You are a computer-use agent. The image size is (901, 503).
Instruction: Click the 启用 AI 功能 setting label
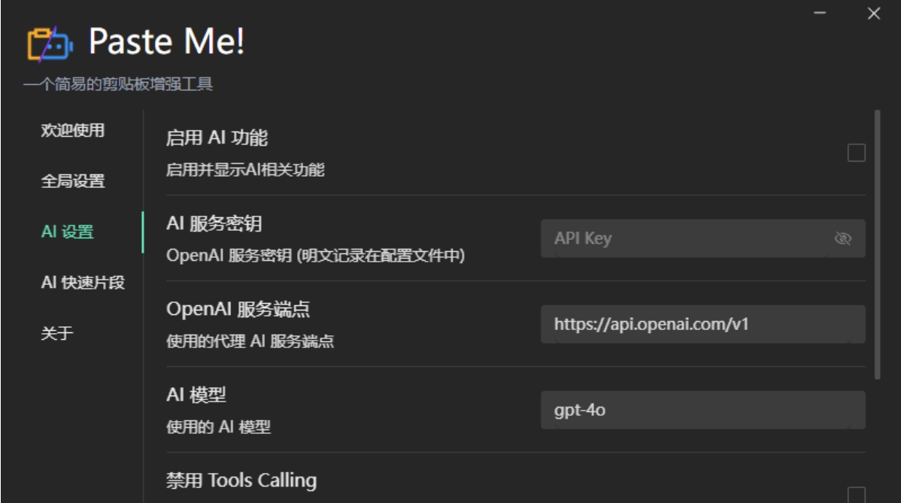217,138
